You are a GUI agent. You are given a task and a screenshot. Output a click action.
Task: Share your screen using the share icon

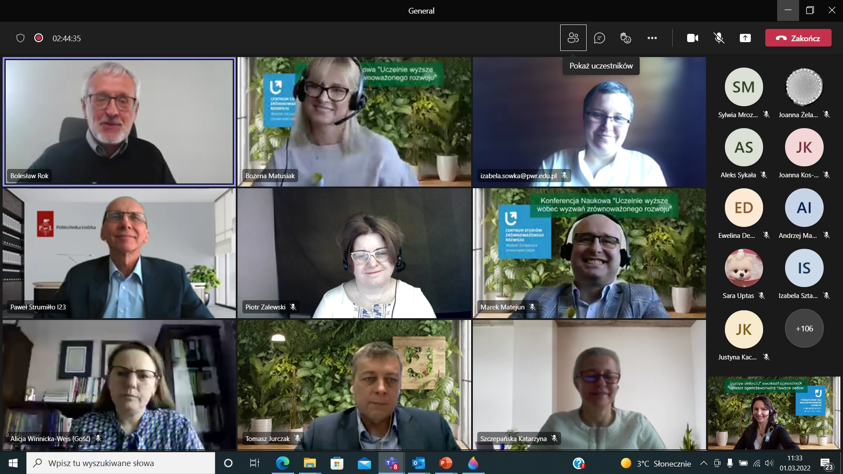[x=745, y=38]
